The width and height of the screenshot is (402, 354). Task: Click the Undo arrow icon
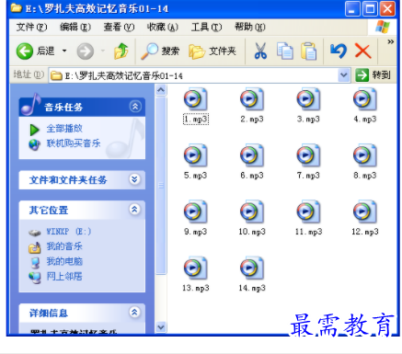point(339,51)
